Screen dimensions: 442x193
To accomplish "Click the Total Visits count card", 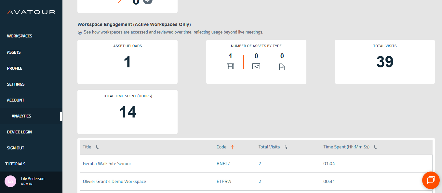I will click(x=385, y=62).
